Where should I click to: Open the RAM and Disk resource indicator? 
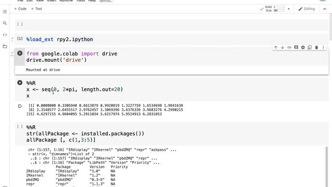(275, 9)
